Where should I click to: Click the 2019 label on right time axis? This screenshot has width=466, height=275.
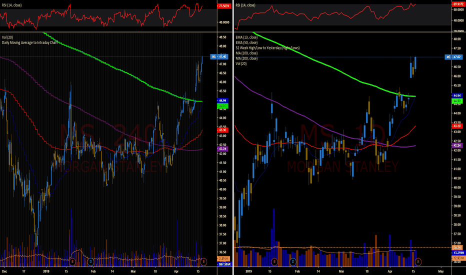pyautogui.click(x=249, y=271)
